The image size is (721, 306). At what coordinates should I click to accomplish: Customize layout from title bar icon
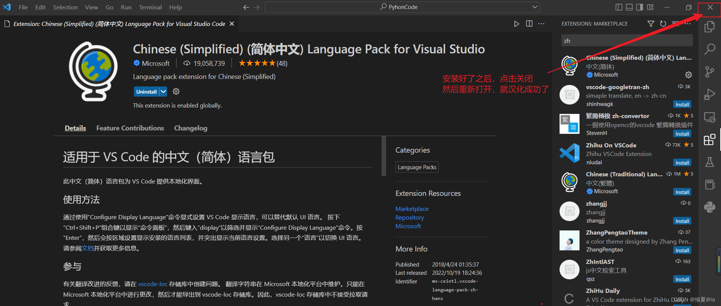coord(650,7)
